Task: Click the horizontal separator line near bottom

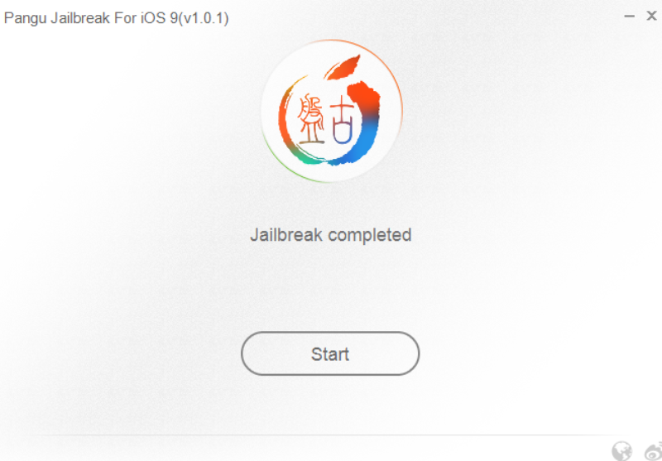Action: 321,435
